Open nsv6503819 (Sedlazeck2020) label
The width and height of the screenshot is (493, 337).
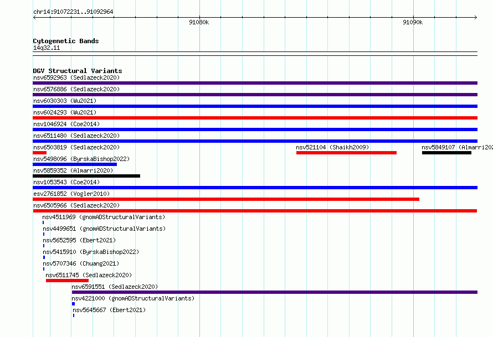[x=76, y=147]
